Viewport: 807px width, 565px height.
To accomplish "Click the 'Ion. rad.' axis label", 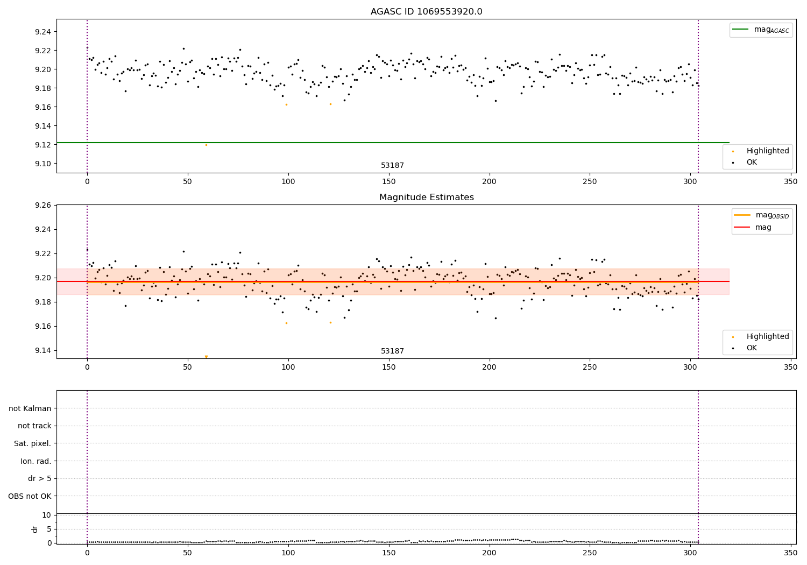I will [36, 461].
